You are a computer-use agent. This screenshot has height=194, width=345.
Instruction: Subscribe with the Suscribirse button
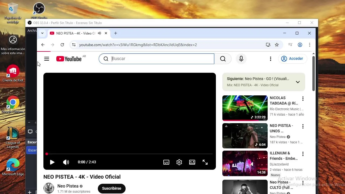point(112,188)
